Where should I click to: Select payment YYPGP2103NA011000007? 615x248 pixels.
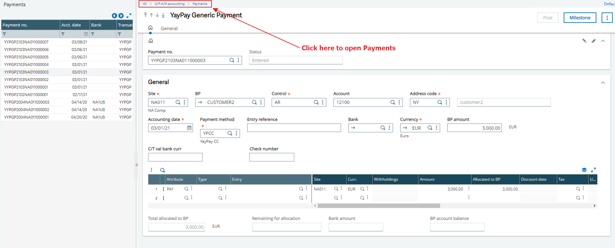tap(26, 42)
